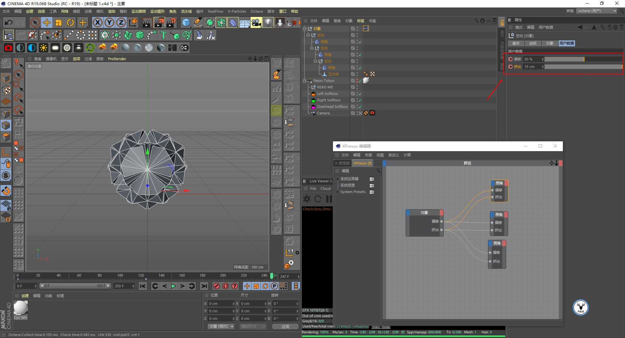
Task: Click the pause icon in Live Viewer
Action: coord(329,199)
